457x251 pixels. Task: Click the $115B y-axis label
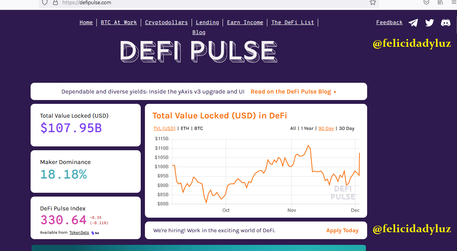click(162, 138)
